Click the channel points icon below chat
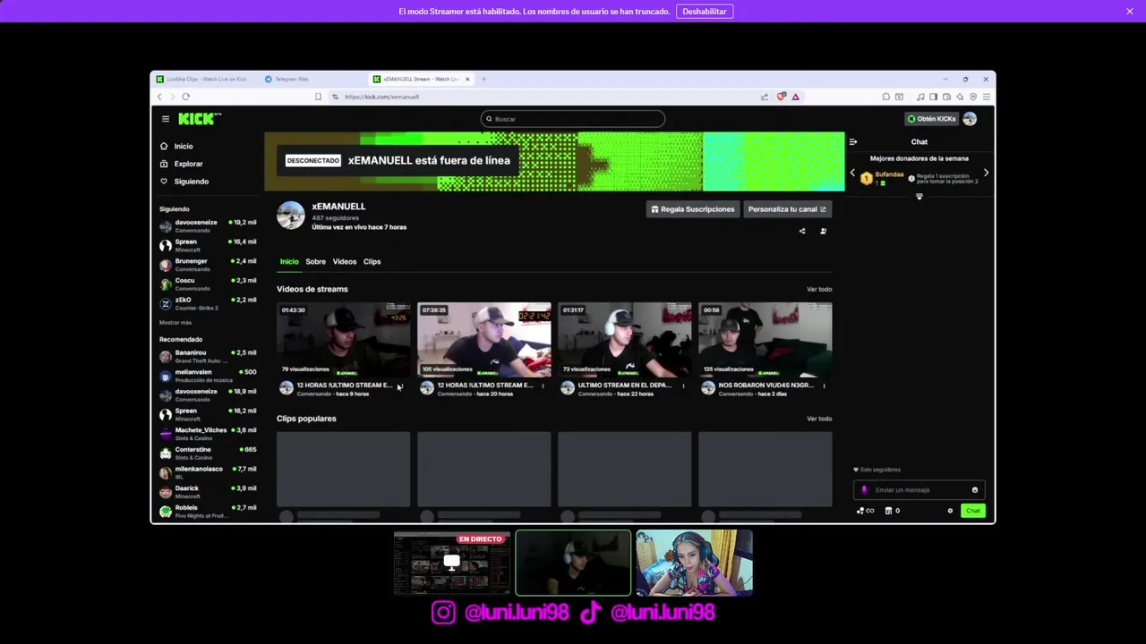 (x=865, y=511)
